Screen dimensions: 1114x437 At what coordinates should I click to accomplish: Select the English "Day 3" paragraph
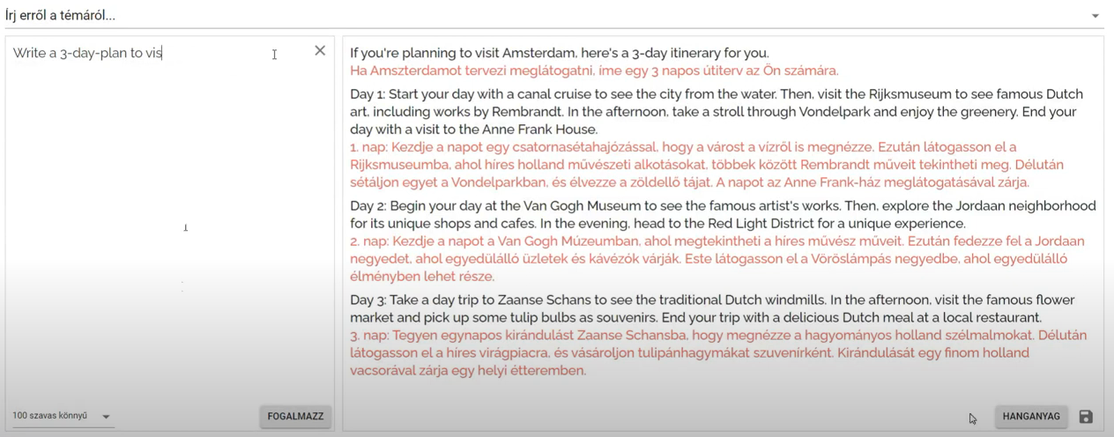coord(714,308)
